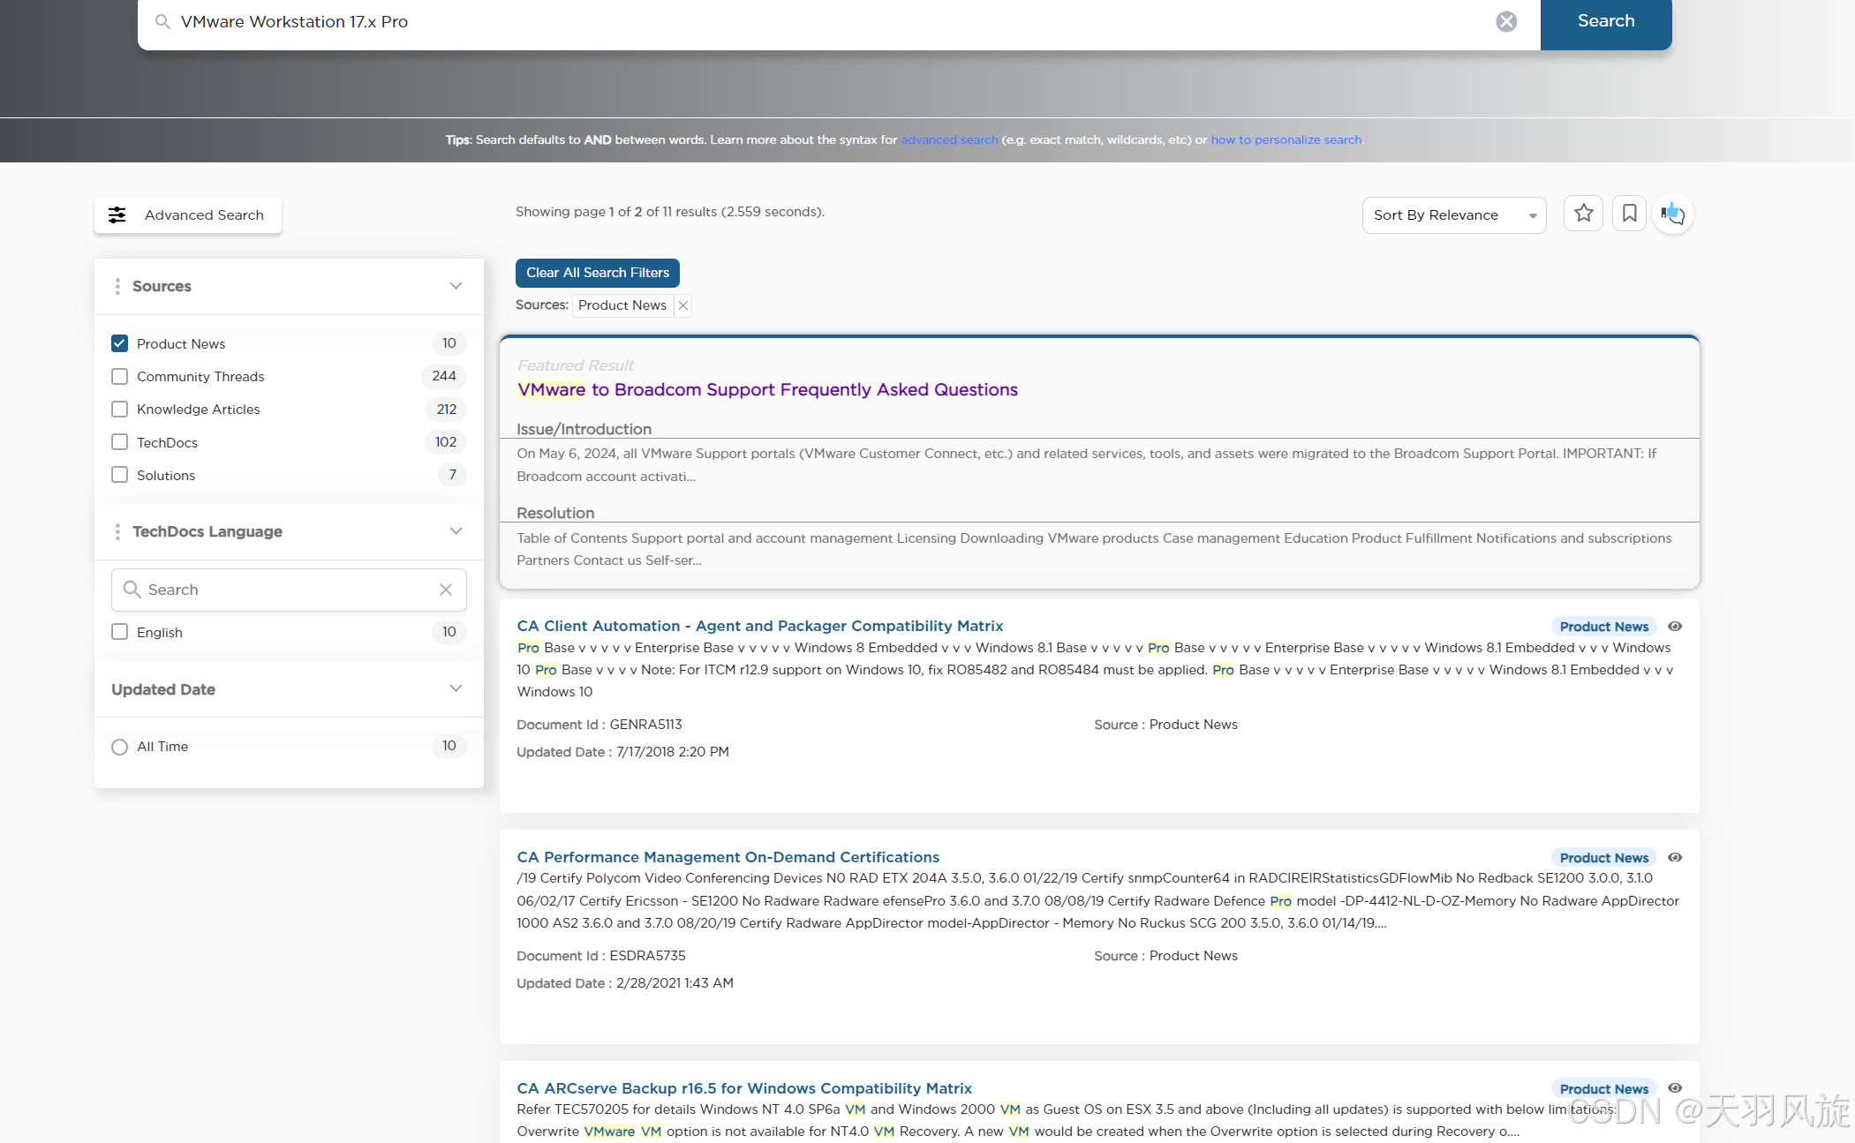
Task: Click the dots icon beside TechDocs Language
Action: (x=117, y=531)
